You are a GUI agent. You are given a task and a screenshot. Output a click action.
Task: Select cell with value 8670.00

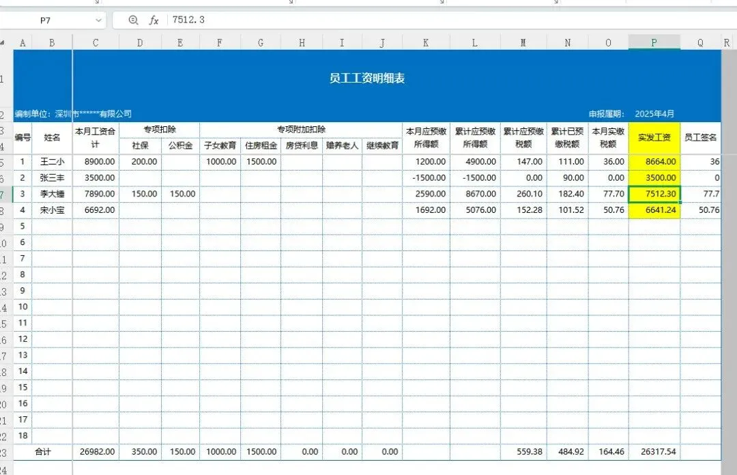pos(475,194)
